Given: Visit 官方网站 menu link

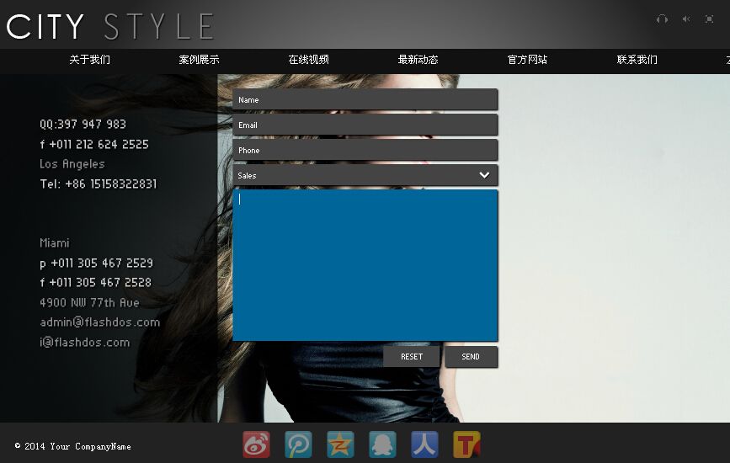Looking at the screenshot, I should pyautogui.click(x=527, y=60).
